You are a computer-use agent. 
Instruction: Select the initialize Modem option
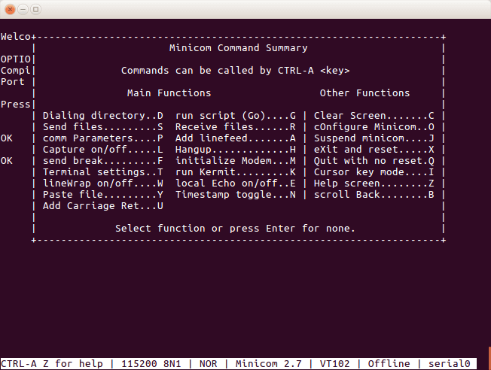tap(236, 161)
